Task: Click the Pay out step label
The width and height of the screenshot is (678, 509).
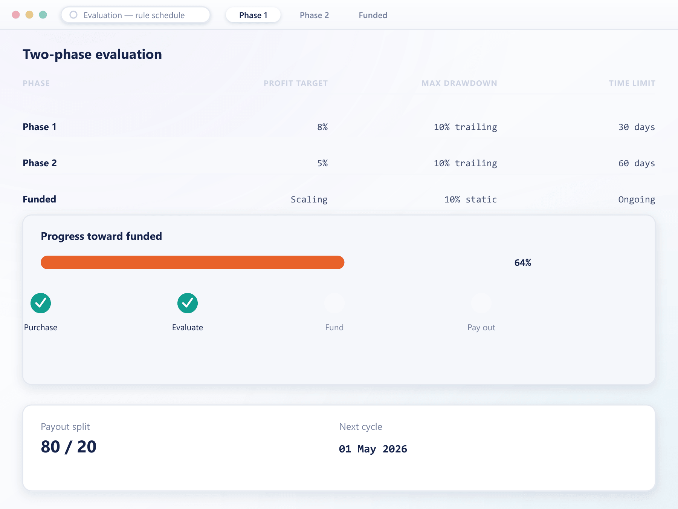Action: (481, 327)
